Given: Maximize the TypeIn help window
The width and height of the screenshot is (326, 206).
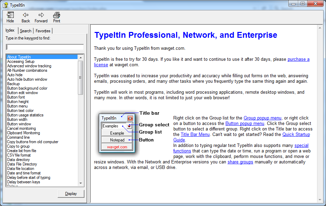Looking at the screenshot, I should click(303, 3).
